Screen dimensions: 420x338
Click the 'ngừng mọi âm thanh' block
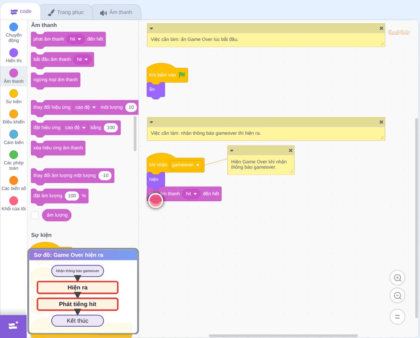click(55, 80)
